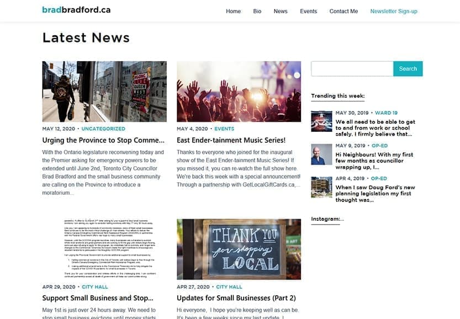Click the Newsletter Sign-up link

coord(394,11)
